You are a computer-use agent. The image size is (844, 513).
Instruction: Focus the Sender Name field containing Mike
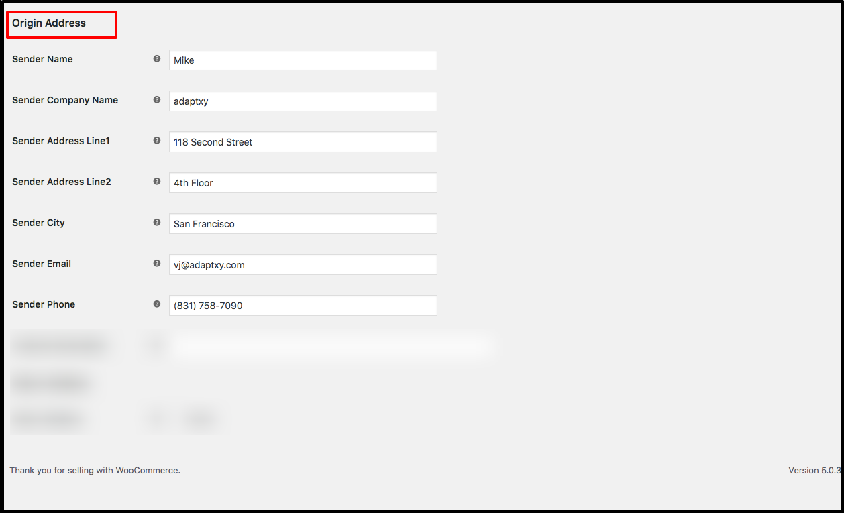303,60
